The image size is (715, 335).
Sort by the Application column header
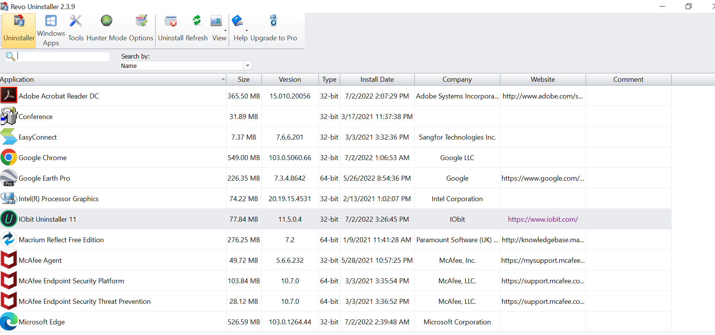pos(113,79)
